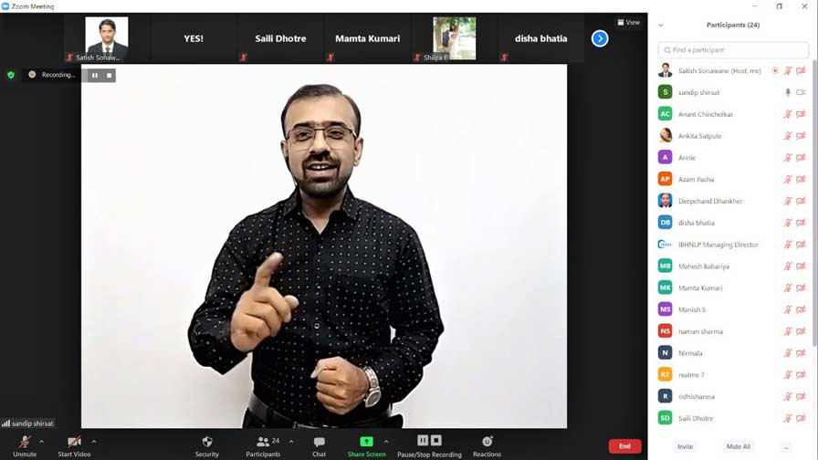Collapse Participants panel chevron
Screen dimensions: 818x460
pyautogui.click(x=660, y=25)
